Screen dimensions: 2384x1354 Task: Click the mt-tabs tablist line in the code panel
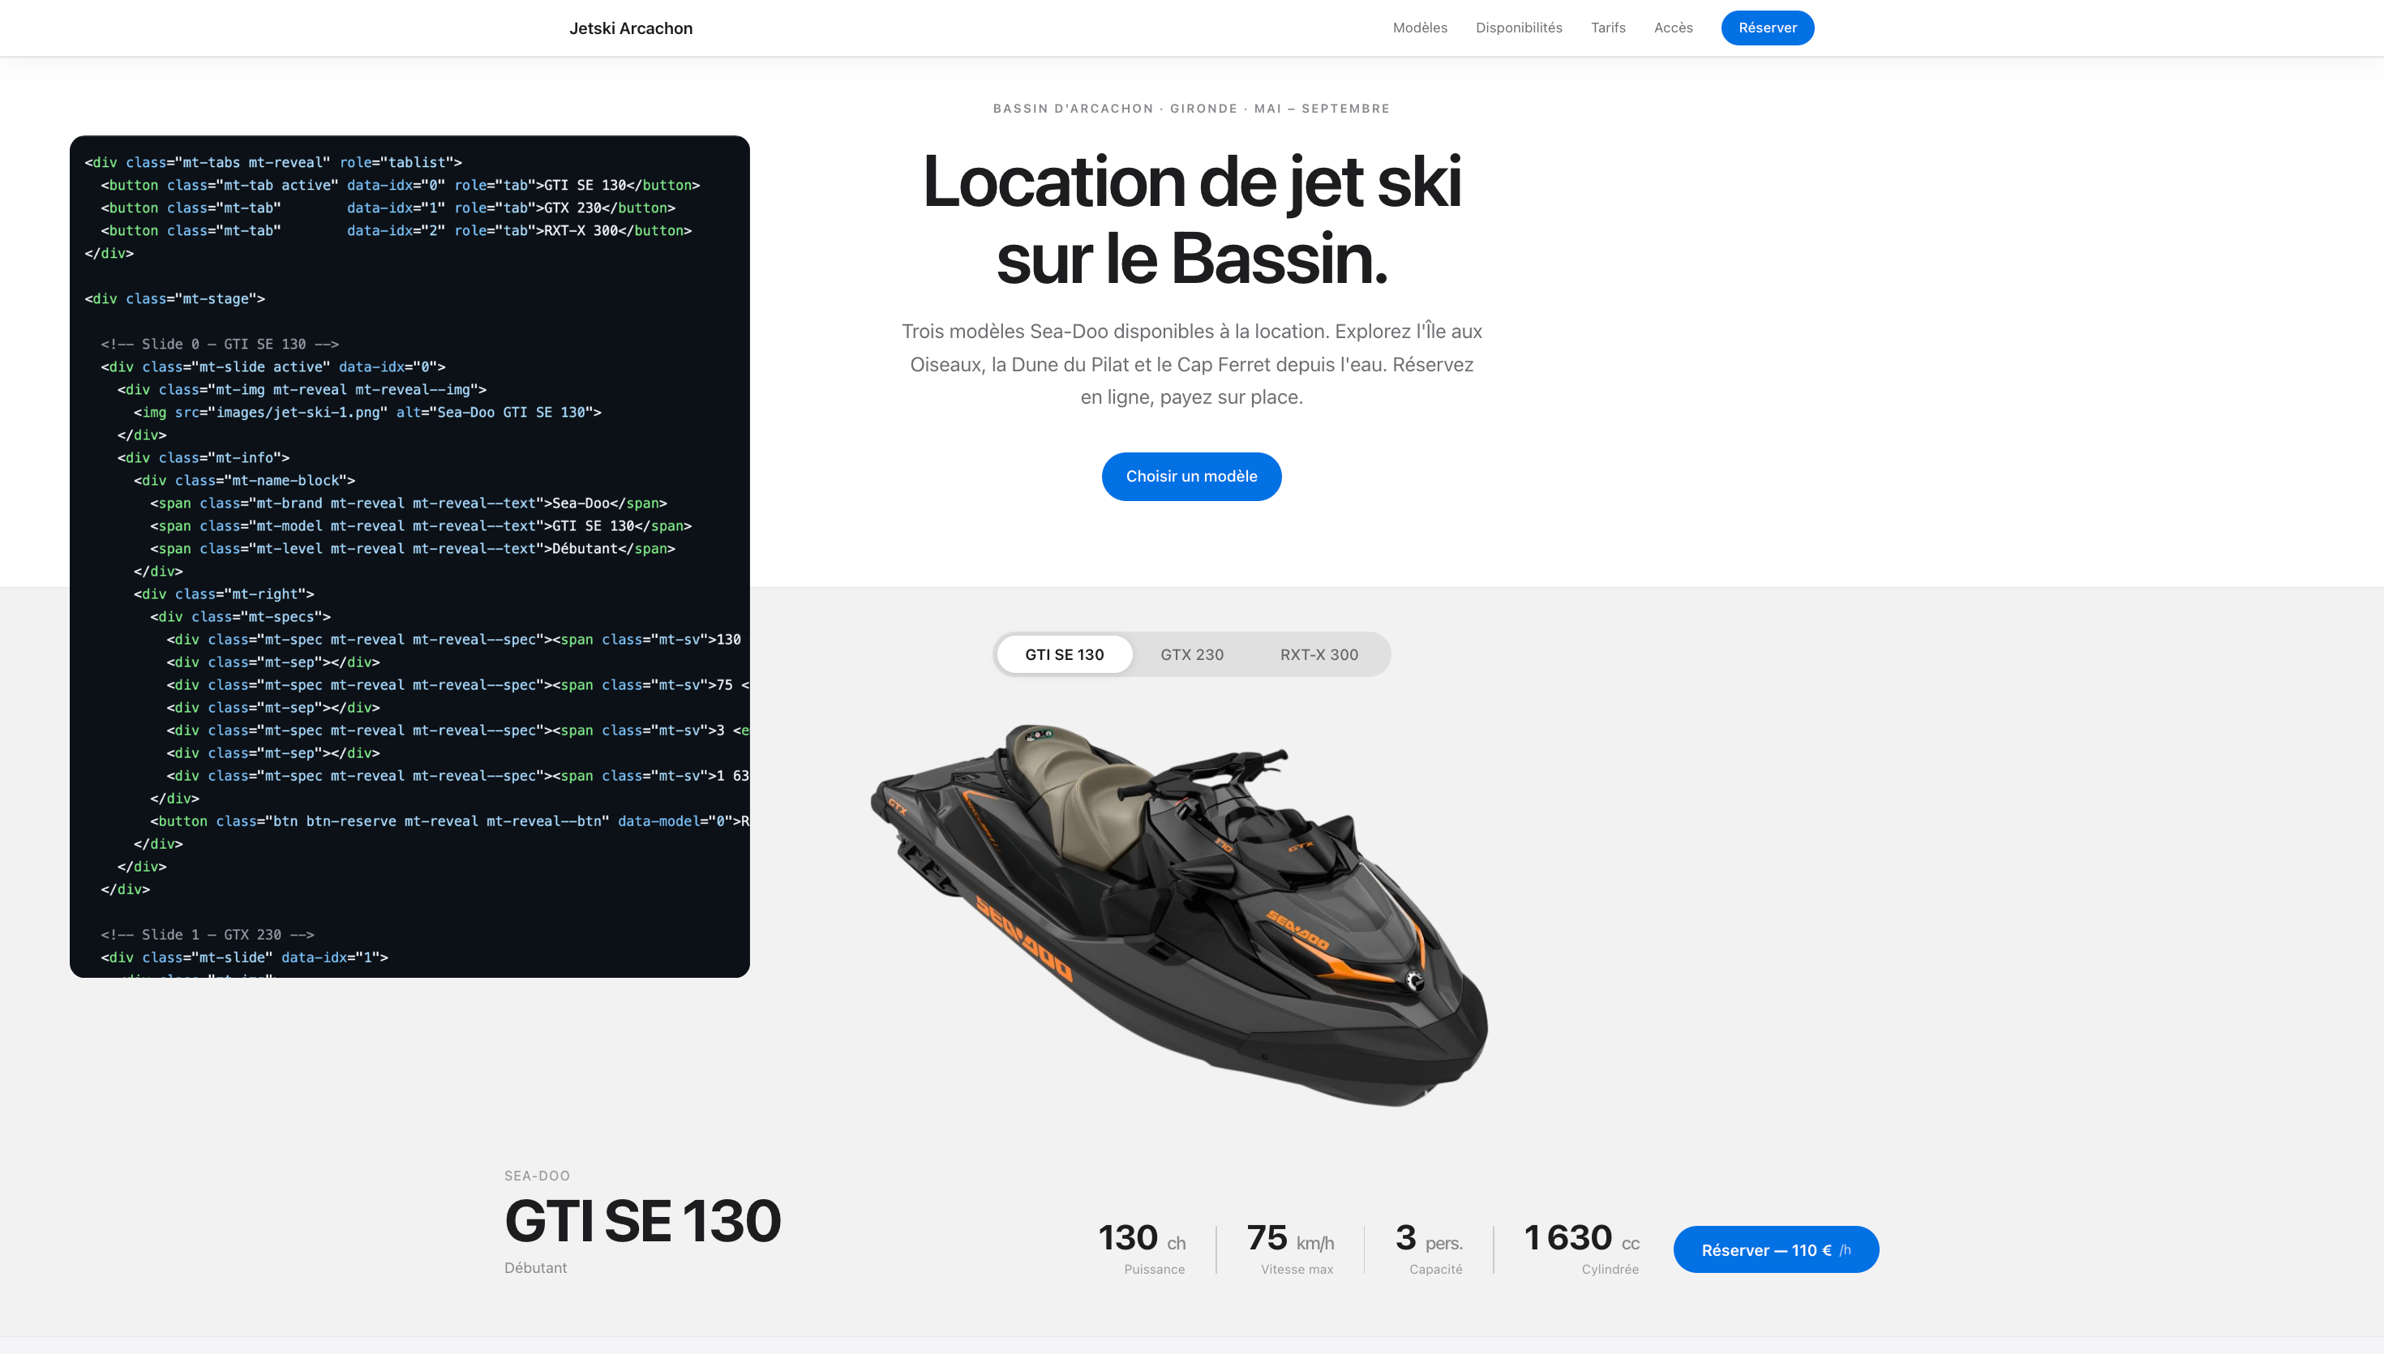tap(273, 163)
